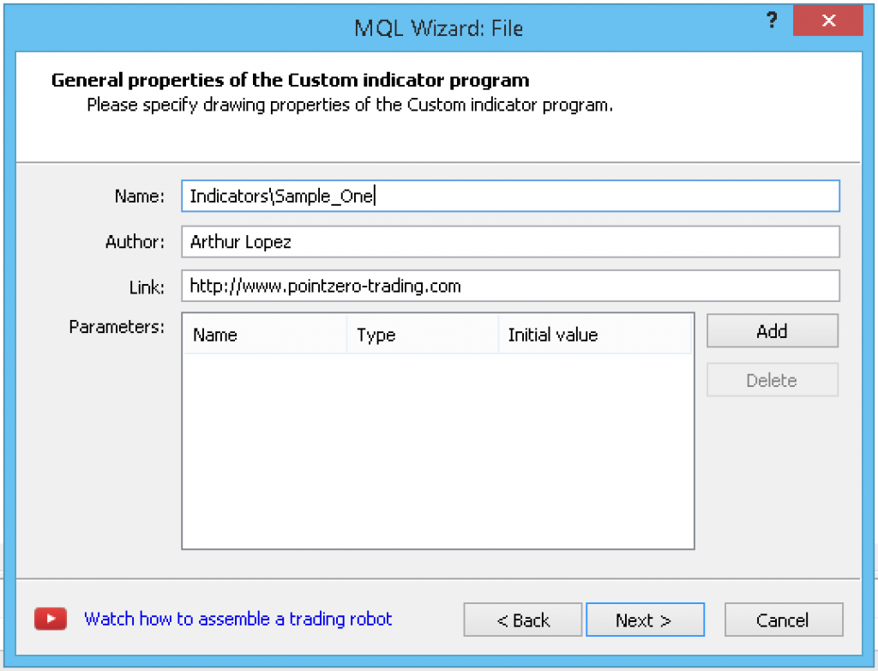Open help via the question mark icon
This screenshot has width=878, height=671.
pyautogui.click(x=772, y=20)
